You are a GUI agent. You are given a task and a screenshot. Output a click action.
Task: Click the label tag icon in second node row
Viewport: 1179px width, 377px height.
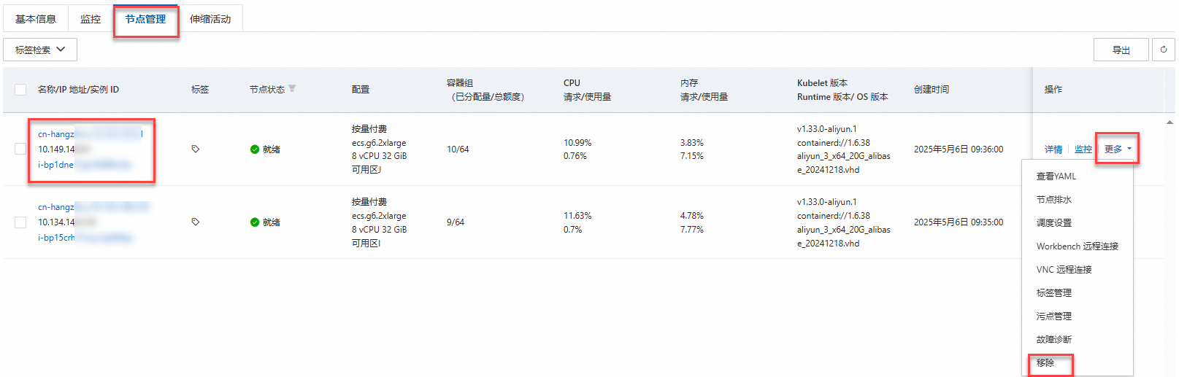coord(196,222)
